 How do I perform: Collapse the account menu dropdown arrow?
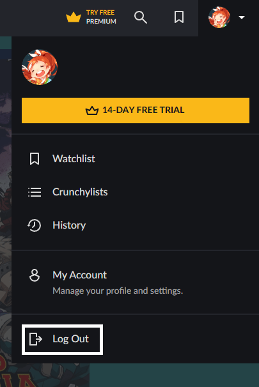(242, 17)
